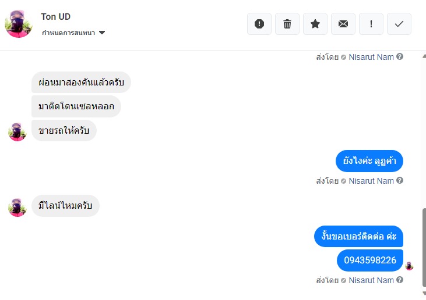Click help icon under ยังไงค่ะ ลูกค้า message

(x=400, y=180)
